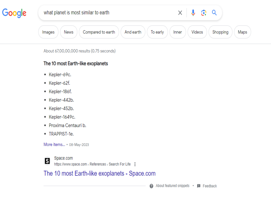
Task: Switch to News results
Action: tap(69, 32)
